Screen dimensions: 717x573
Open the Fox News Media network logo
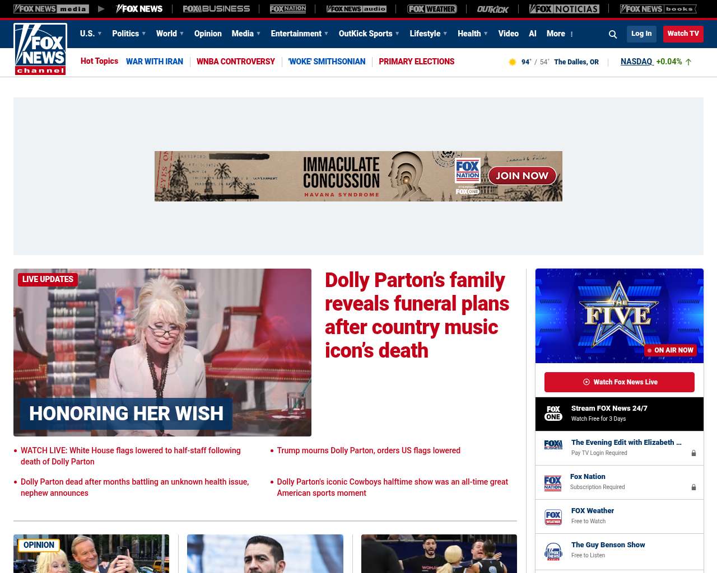[51, 9]
